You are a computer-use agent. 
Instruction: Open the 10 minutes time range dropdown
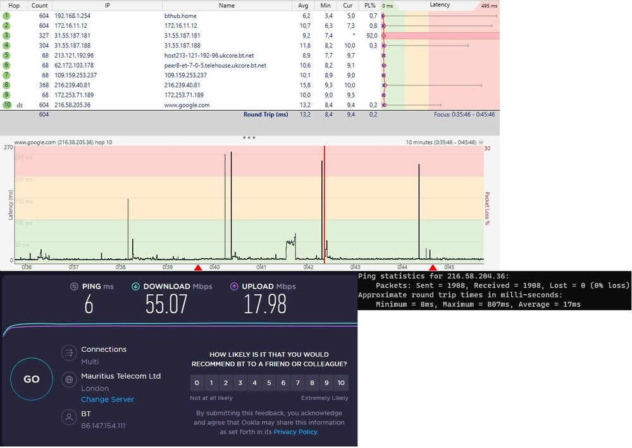(481, 142)
